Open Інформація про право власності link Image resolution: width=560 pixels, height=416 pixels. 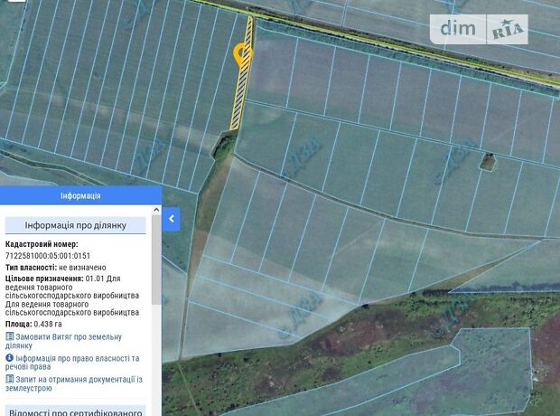pos(78,363)
